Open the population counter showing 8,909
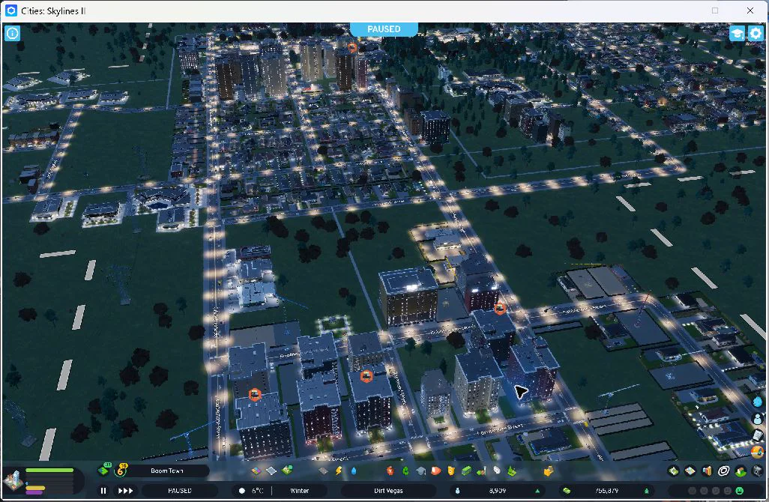Screen dimensions: 769x502 click(x=498, y=490)
